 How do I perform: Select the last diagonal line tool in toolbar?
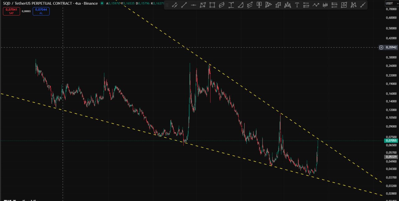tap(363, 5)
